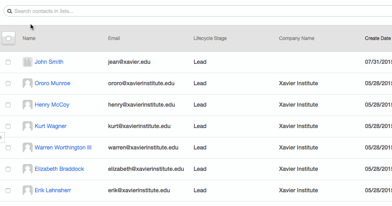
Task: Check the box for John Smith
Action: tap(8, 62)
